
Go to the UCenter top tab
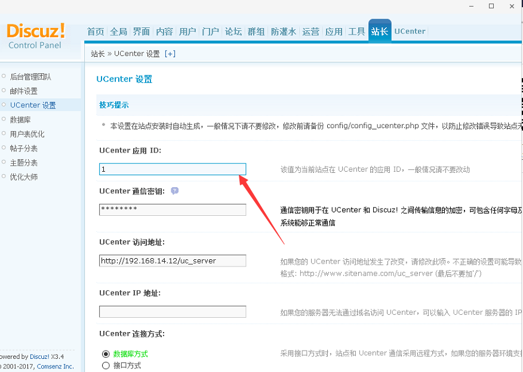(x=410, y=32)
